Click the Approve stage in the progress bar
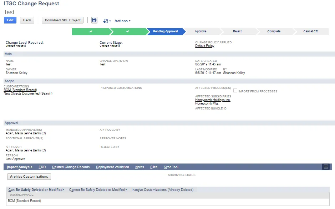This screenshot has height=209, width=335. coord(201,31)
